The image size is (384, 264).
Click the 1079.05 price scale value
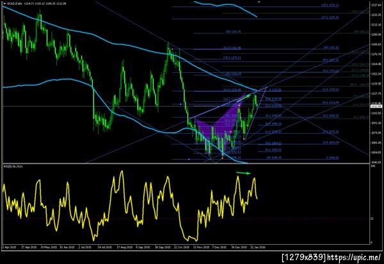coord(376,133)
